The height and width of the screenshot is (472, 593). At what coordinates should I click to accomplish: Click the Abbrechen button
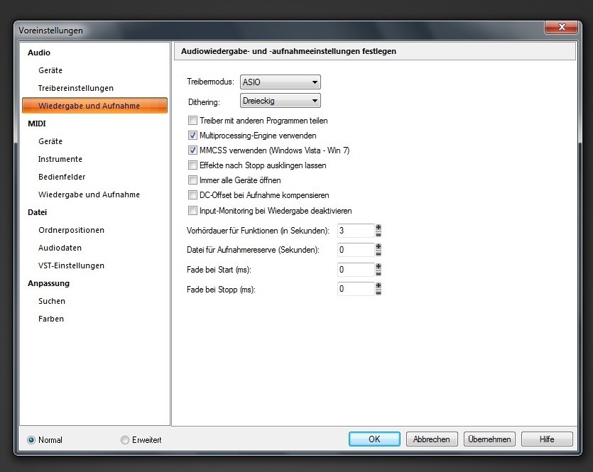pyautogui.click(x=432, y=439)
